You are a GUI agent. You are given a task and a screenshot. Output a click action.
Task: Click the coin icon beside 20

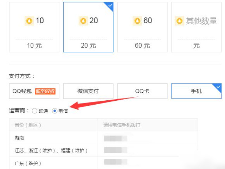click(83, 21)
